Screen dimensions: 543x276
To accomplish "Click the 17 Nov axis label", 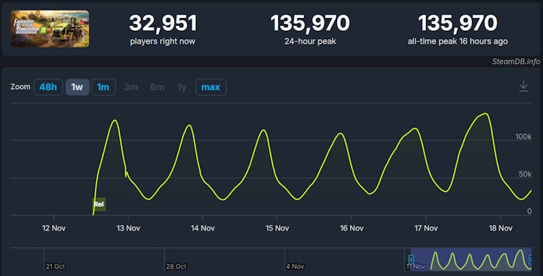I will tap(426, 228).
